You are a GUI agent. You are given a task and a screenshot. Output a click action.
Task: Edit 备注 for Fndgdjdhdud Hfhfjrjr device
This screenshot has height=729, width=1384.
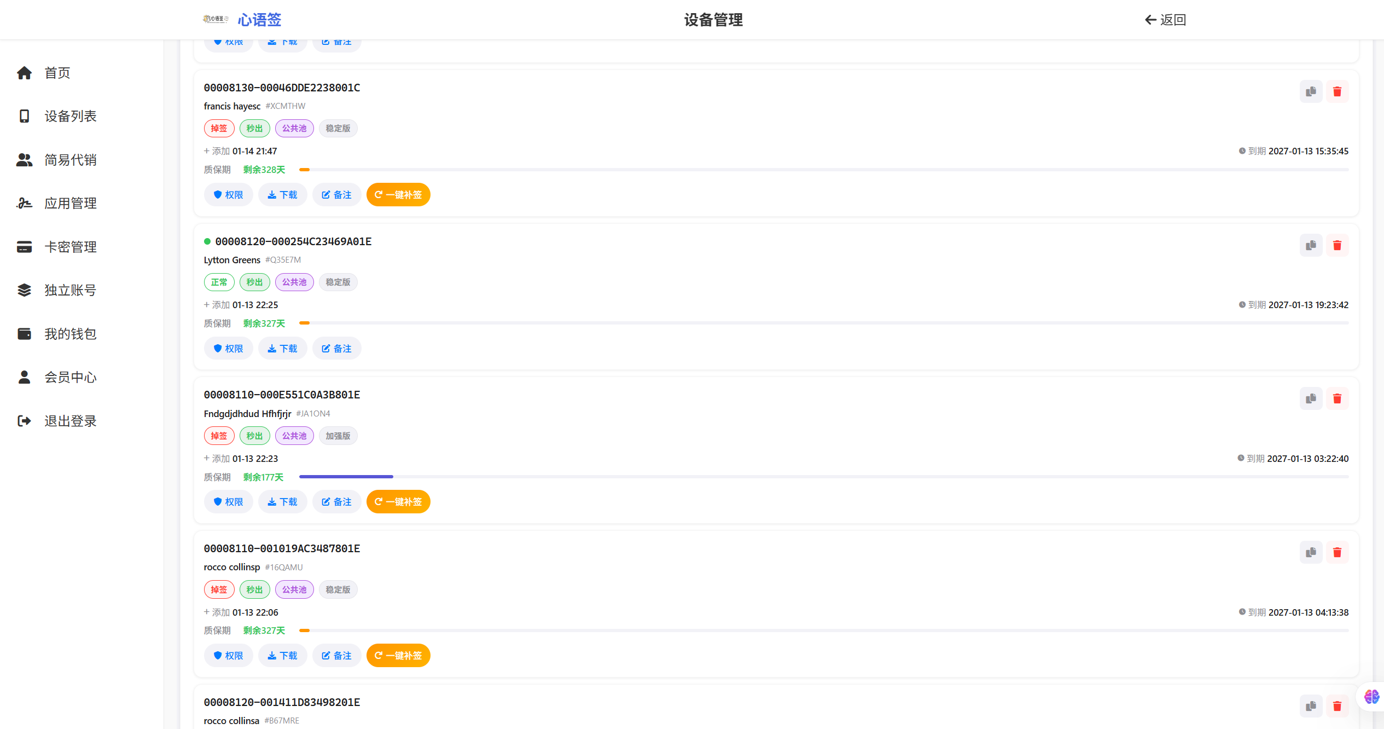pos(336,501)
